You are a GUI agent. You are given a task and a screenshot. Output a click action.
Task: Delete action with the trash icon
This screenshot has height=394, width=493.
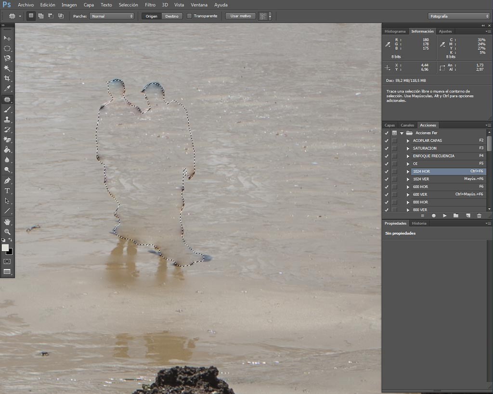click(x=479, y=216)
